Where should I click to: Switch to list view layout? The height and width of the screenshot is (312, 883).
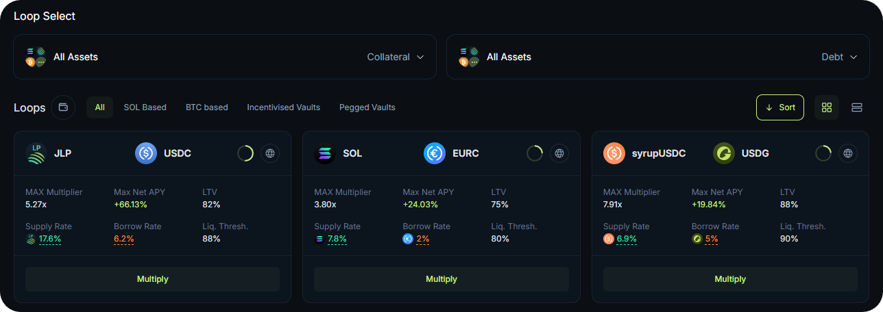click(856, 107)
